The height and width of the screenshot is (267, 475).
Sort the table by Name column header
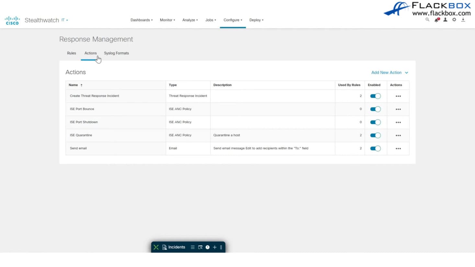point(74,85)
